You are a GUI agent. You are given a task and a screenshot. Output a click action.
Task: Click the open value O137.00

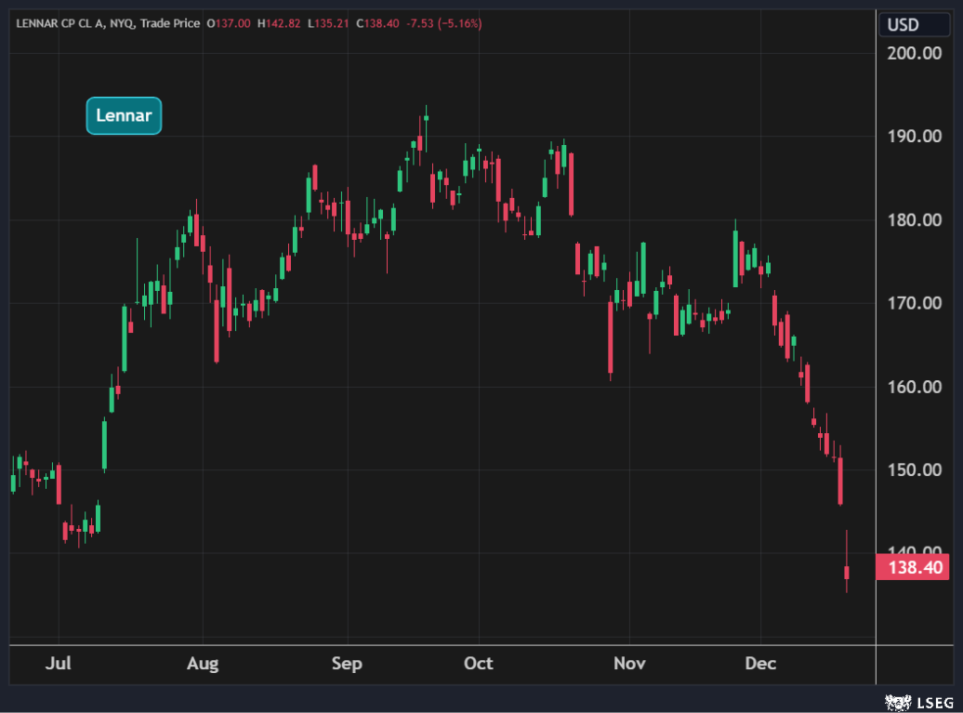click(x=229, y=23)
